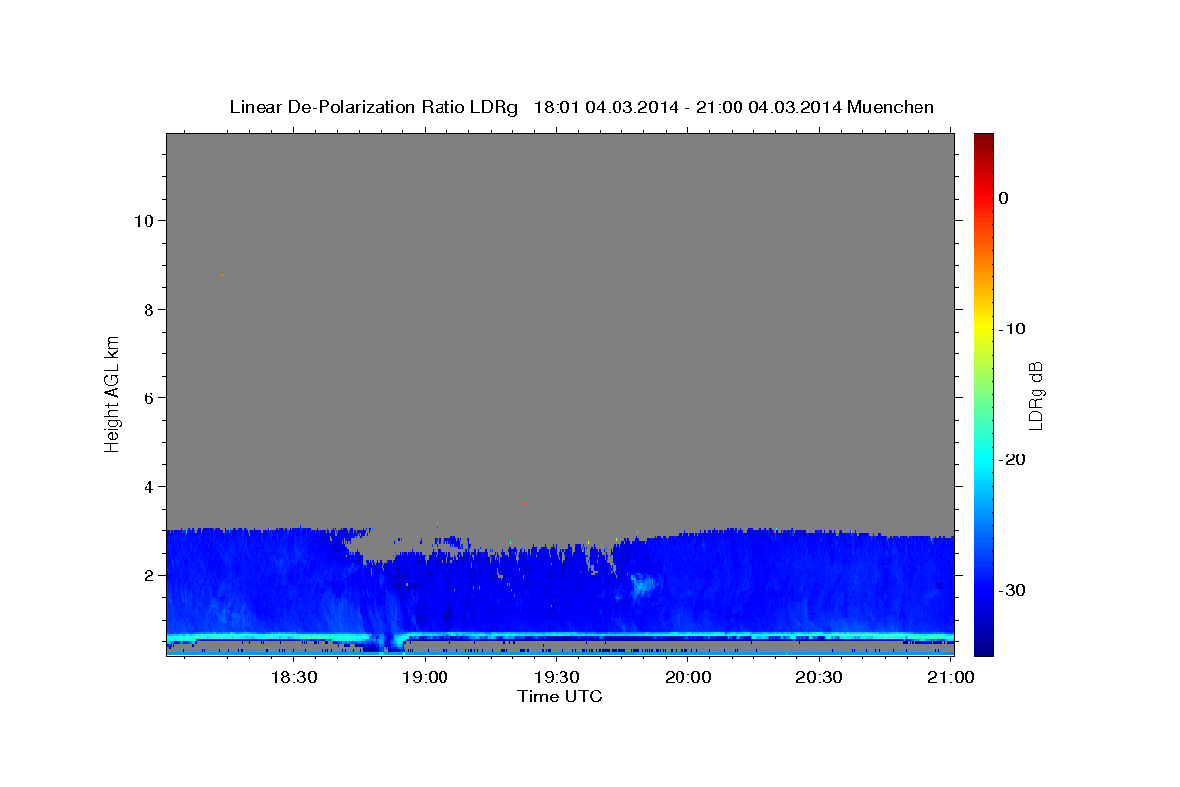This screenshot has width=1180, height=787.
Task: Click the dark blue bottom of colorbar
Action: pos(983,644)
